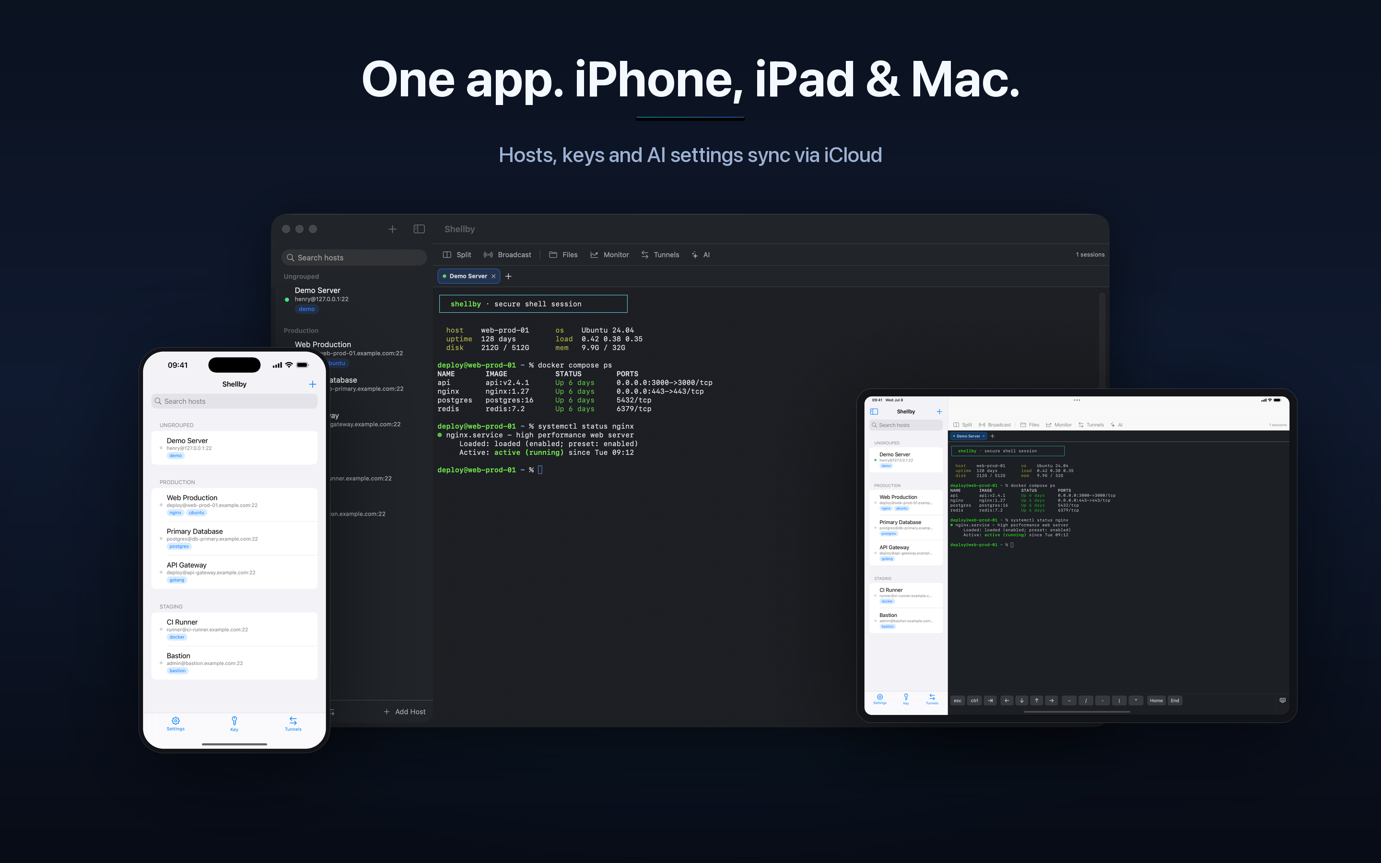
Task: Open the AI assistant in the Mac toolbar
Action: (701, 255)
